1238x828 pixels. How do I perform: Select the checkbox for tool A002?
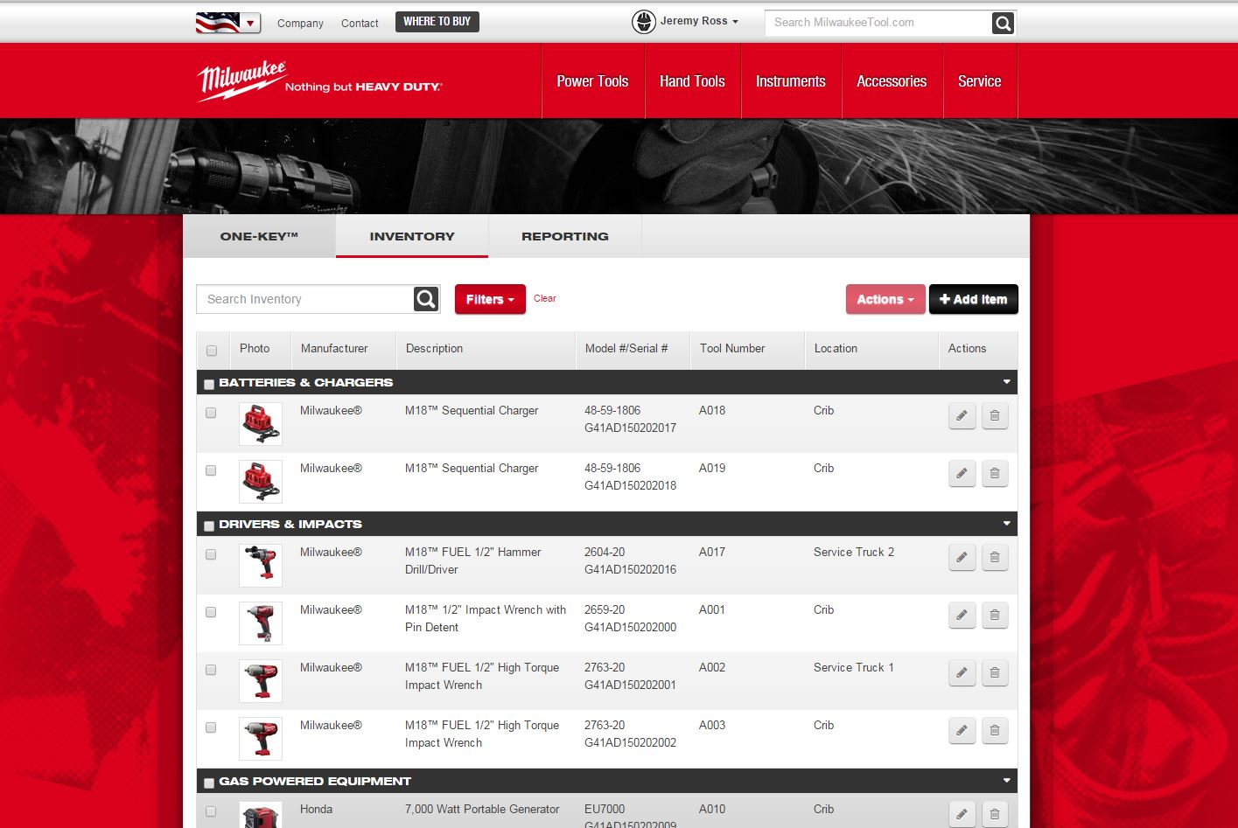[211, 670]
